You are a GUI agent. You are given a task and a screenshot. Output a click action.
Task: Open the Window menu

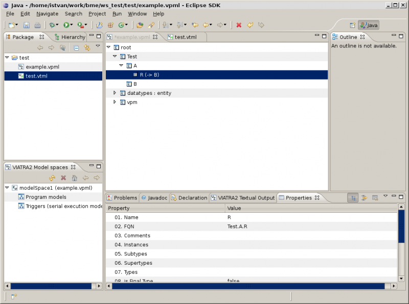point(137,14)
